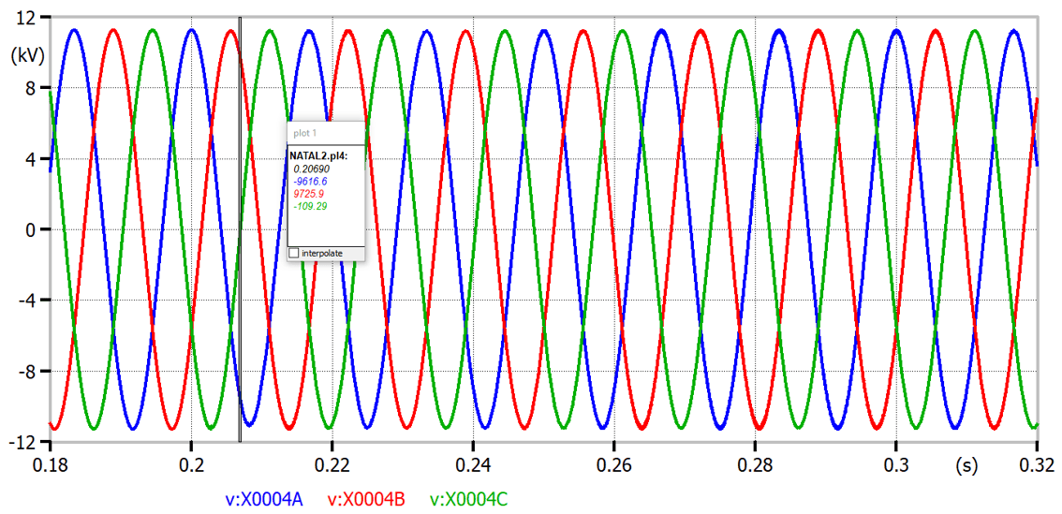
Task: Select the v:X0004A legend entry
Action: [264, 500]
